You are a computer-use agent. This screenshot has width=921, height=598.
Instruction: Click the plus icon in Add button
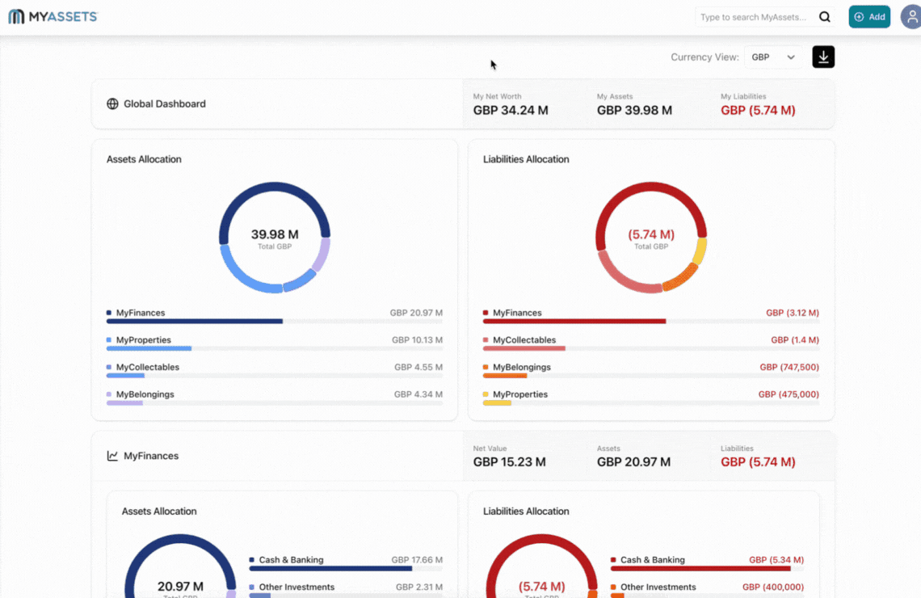tap(859, 17)
